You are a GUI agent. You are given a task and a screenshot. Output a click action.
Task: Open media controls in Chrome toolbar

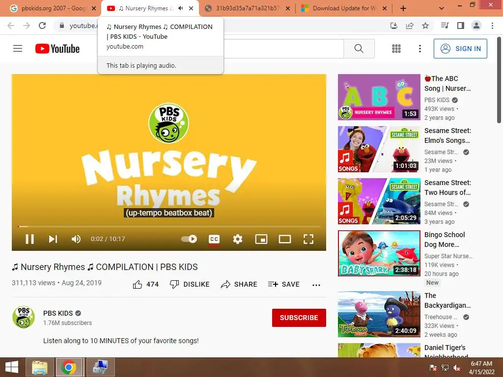445,26
